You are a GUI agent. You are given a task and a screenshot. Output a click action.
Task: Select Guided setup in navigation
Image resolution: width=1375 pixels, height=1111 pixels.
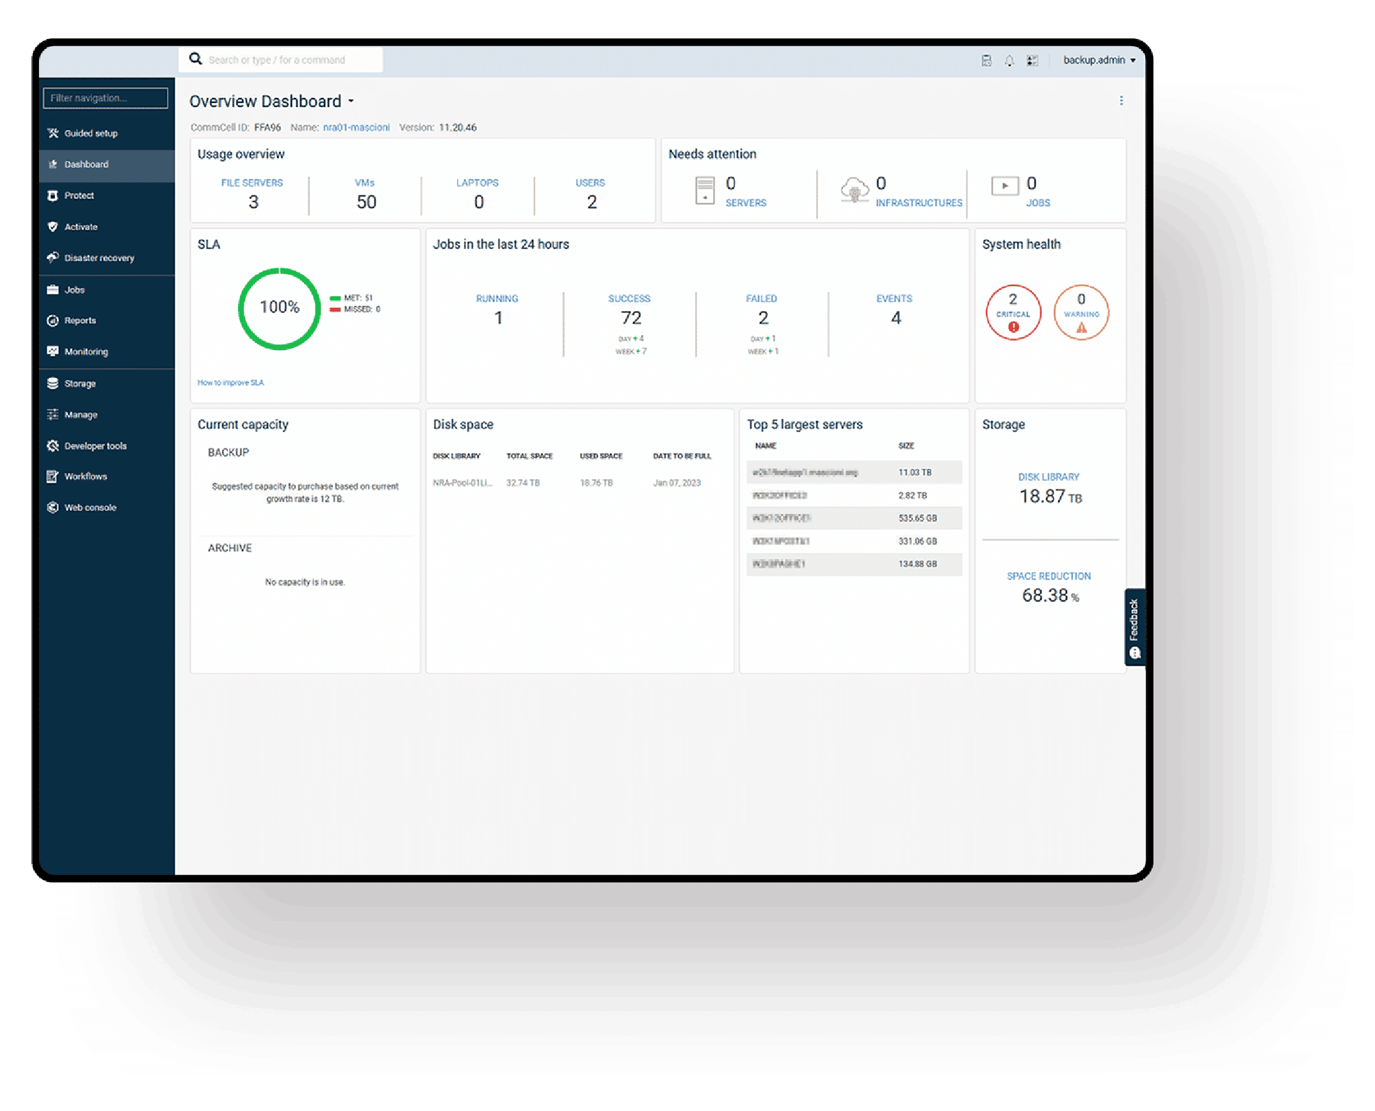[90, 133]
